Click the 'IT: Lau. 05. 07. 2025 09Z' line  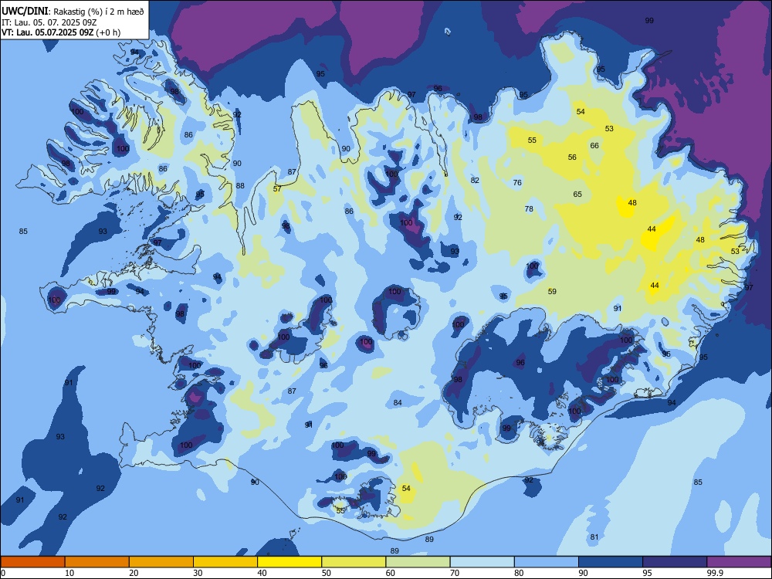[48, 22]
